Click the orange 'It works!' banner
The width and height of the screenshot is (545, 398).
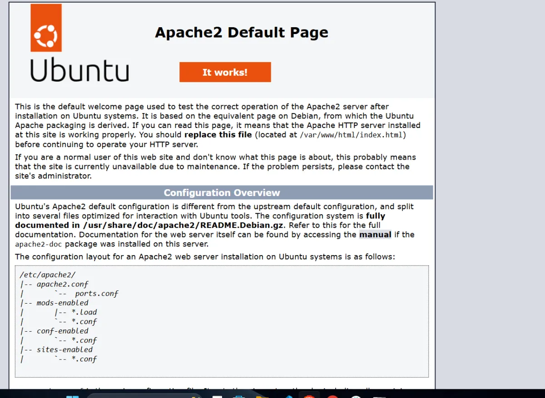click(x=225, y=72)
